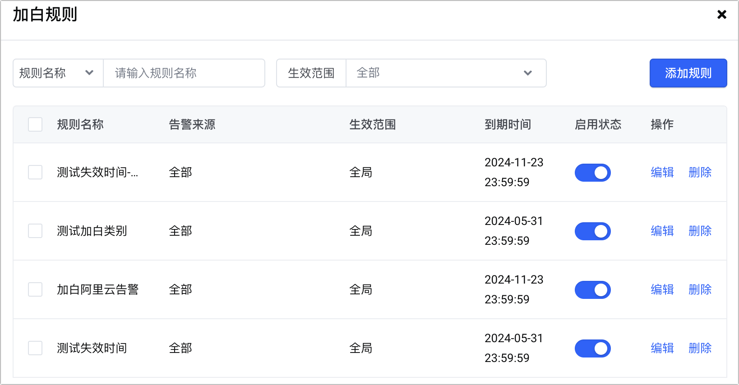This screenshot has height=385, width=739.
Task: Edit the rule 测试失效时间
Action: click(662, 348)
